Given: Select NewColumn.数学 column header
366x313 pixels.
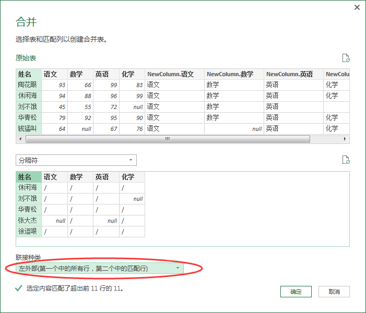Looking at the screenshot, I should coord(234,74).
